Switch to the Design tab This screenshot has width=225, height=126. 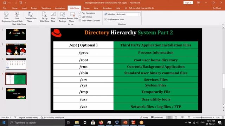pos(34,8)
